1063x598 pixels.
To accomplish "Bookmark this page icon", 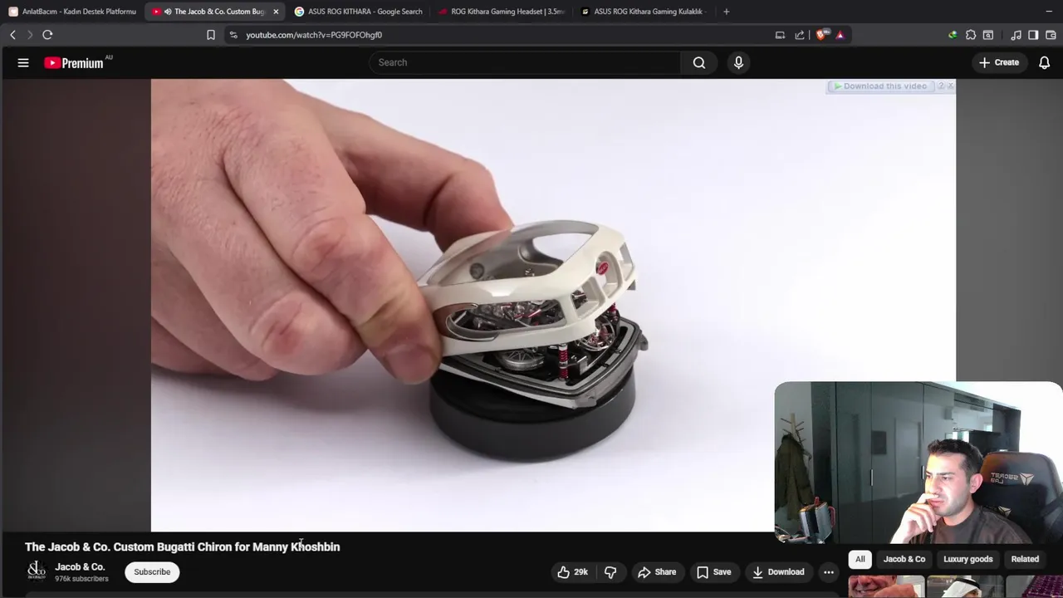I will click(211, 35).
